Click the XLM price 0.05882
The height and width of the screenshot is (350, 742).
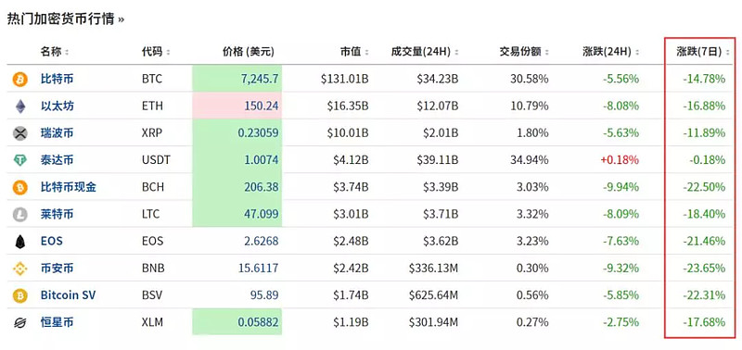click(258, 322)
